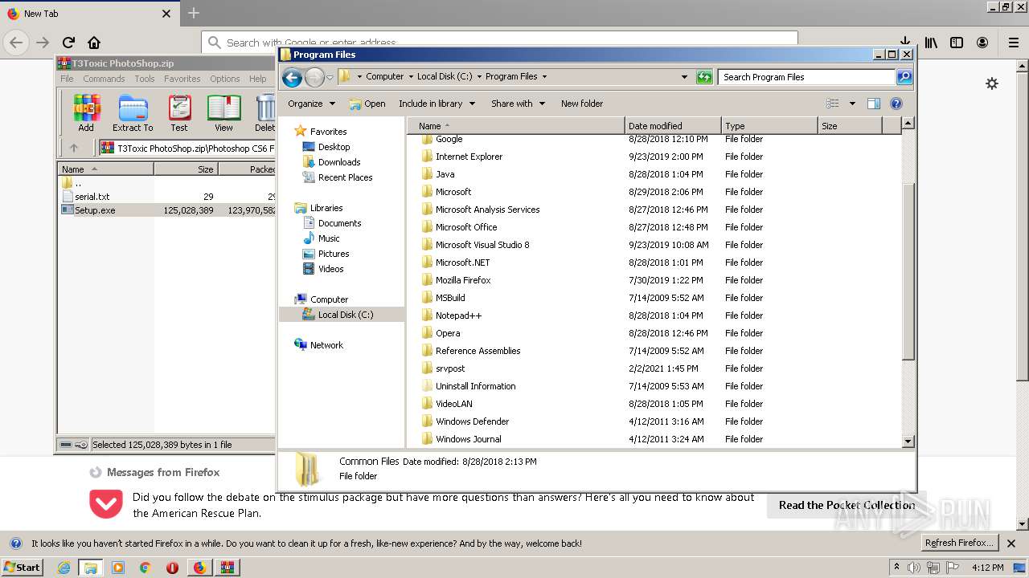Open a new Firefox tab with plus
Viewport: 1029px width, 578px height.
[194, 14]
